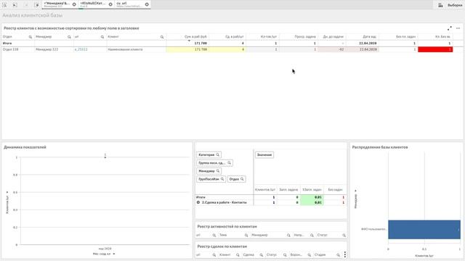Search Клиент column in deals registry
465x261 pixels.
tap(238, 254)
